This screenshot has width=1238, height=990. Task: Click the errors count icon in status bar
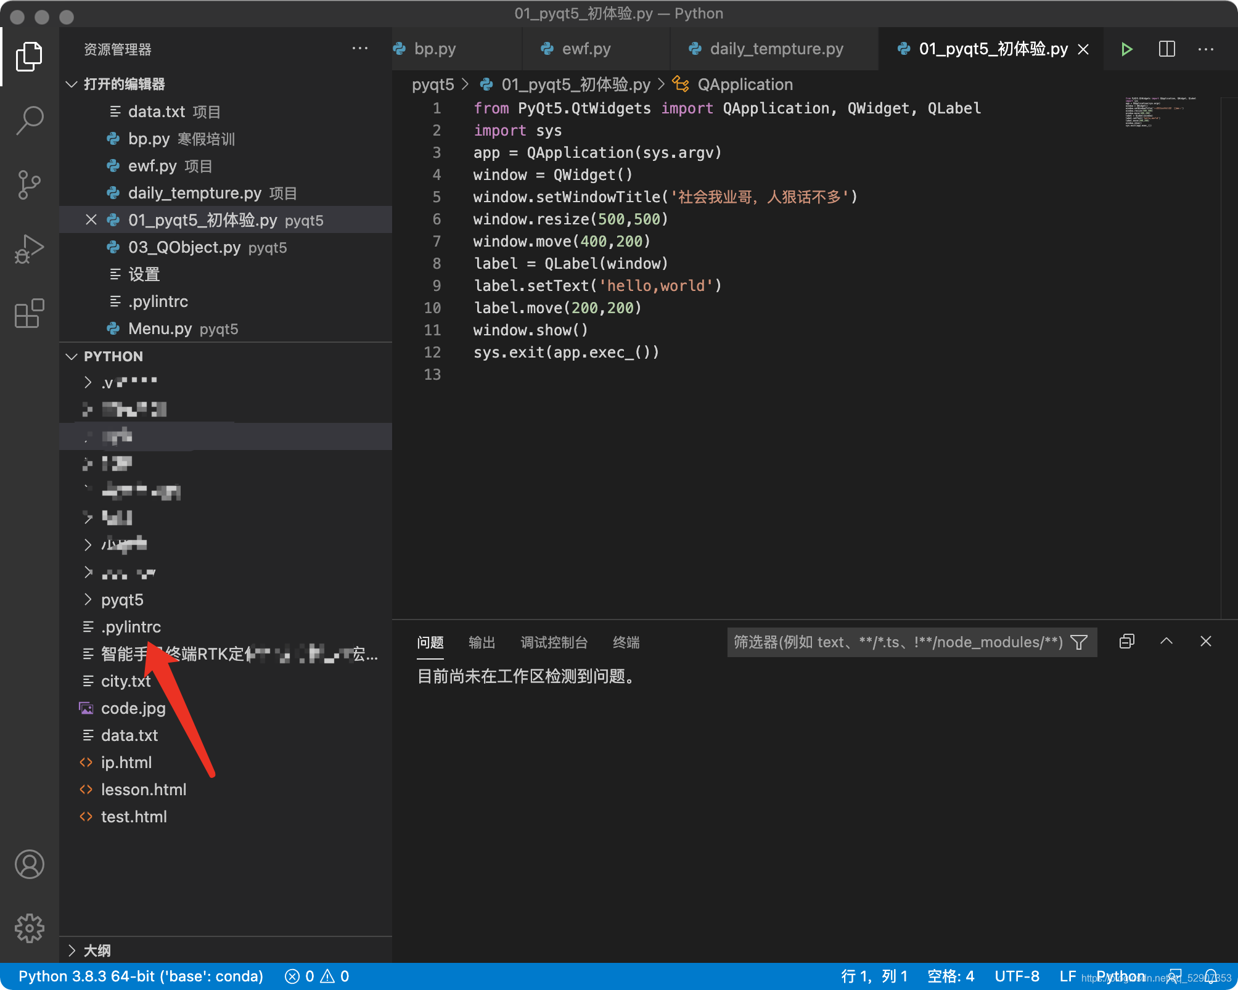coord(299,976)
